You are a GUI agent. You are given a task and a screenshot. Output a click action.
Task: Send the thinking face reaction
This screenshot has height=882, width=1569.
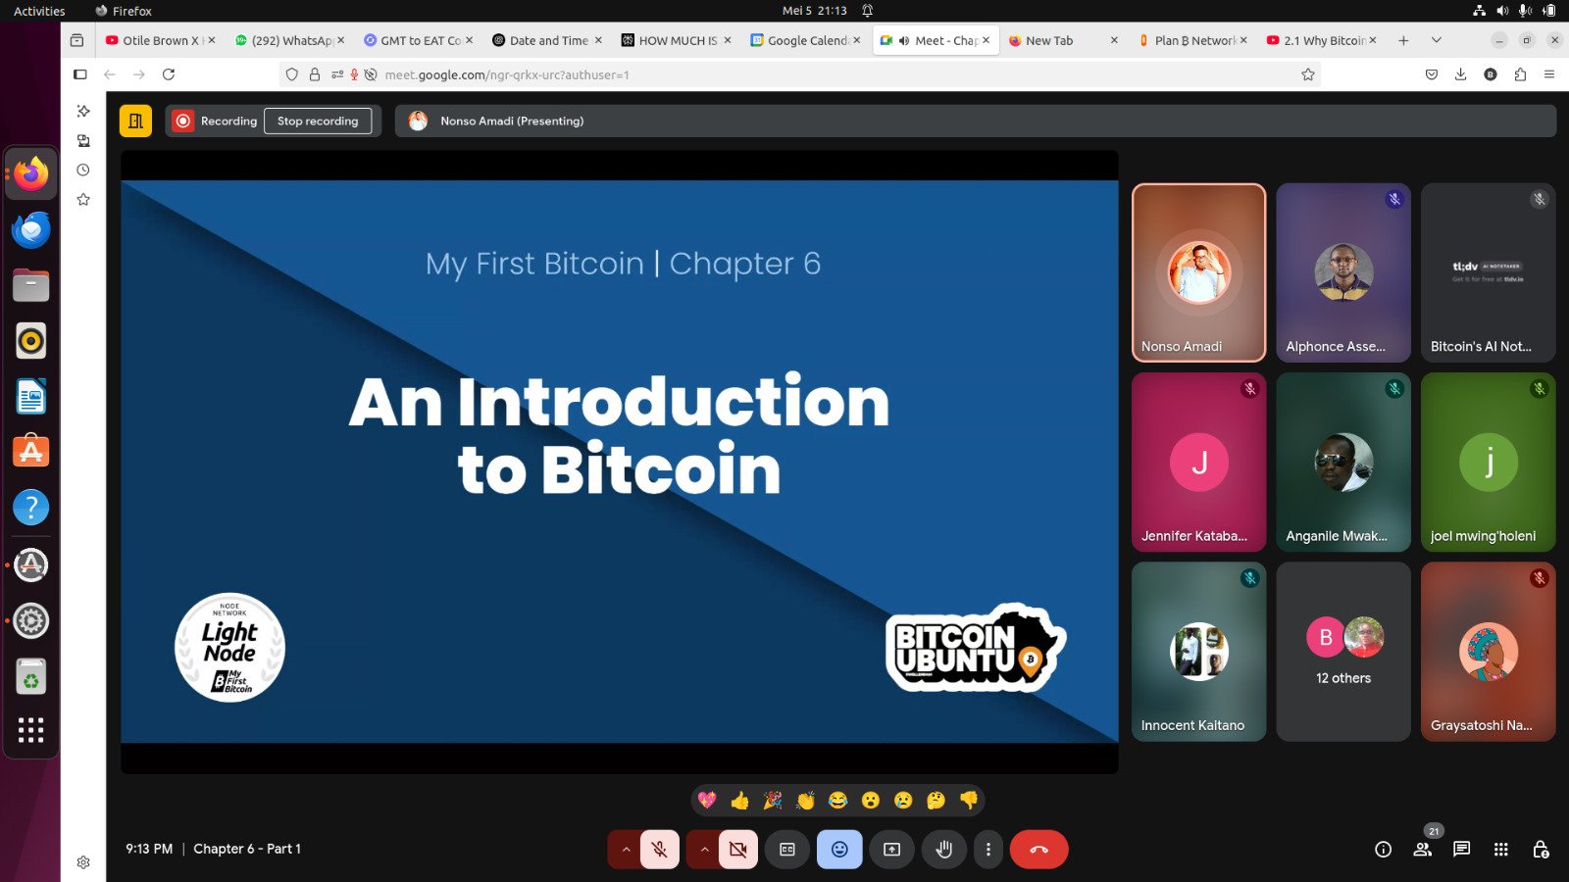pyautogui.click(x=936, y=801)
